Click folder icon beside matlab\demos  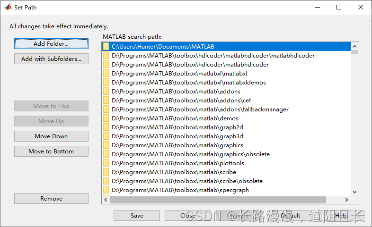(106, 118)
